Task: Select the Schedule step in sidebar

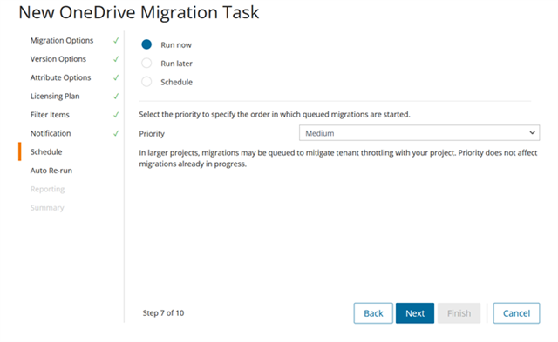Action: coord(46,152)
